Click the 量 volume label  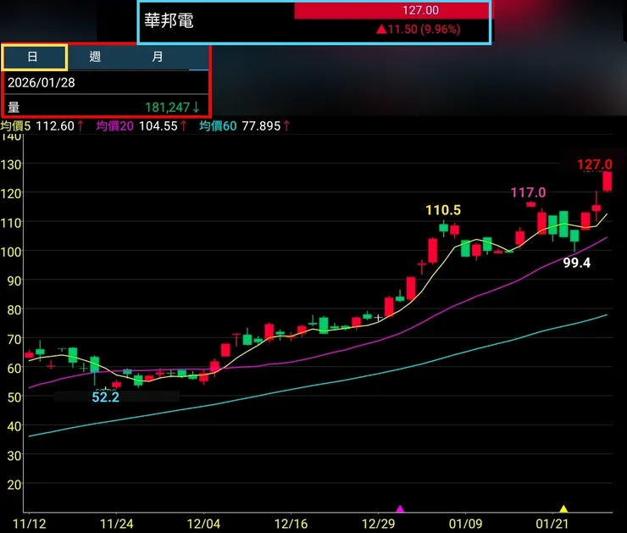[14, 107]
